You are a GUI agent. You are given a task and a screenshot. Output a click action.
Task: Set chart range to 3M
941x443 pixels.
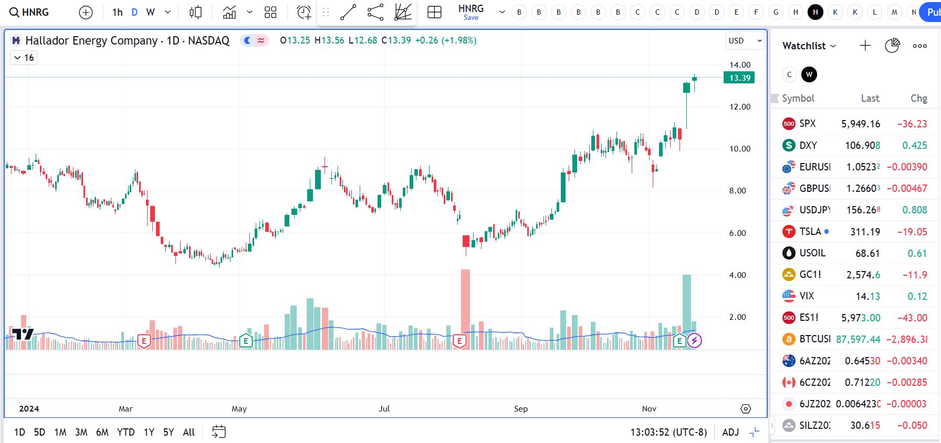click(x=81, y=432)
